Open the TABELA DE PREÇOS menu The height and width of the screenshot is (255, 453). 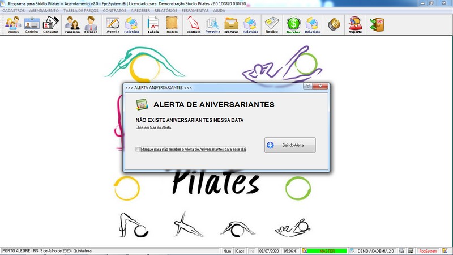click(81, 10)
